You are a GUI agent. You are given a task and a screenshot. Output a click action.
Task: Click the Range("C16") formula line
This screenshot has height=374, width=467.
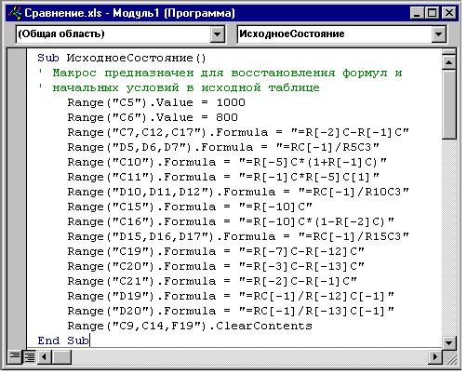click(x=231, y=221)
